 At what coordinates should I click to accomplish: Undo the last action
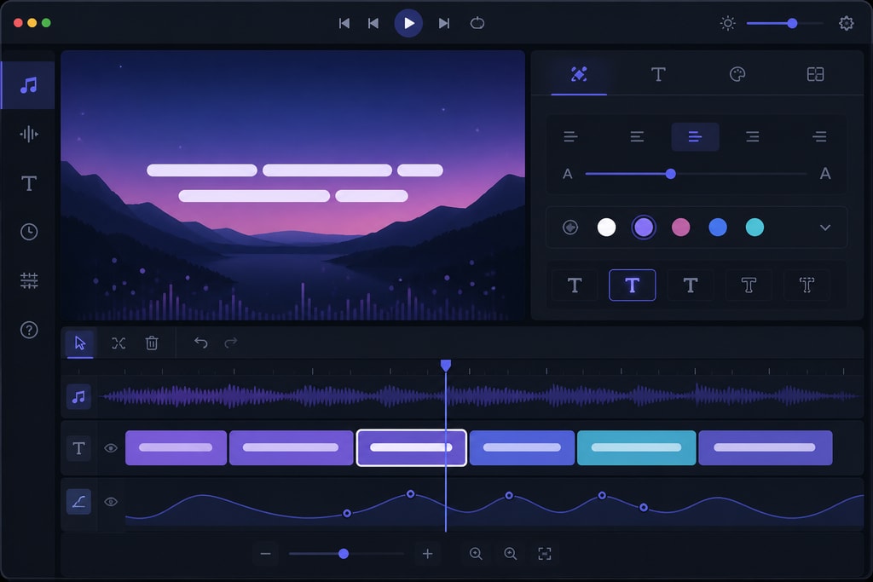click(201, 343)
